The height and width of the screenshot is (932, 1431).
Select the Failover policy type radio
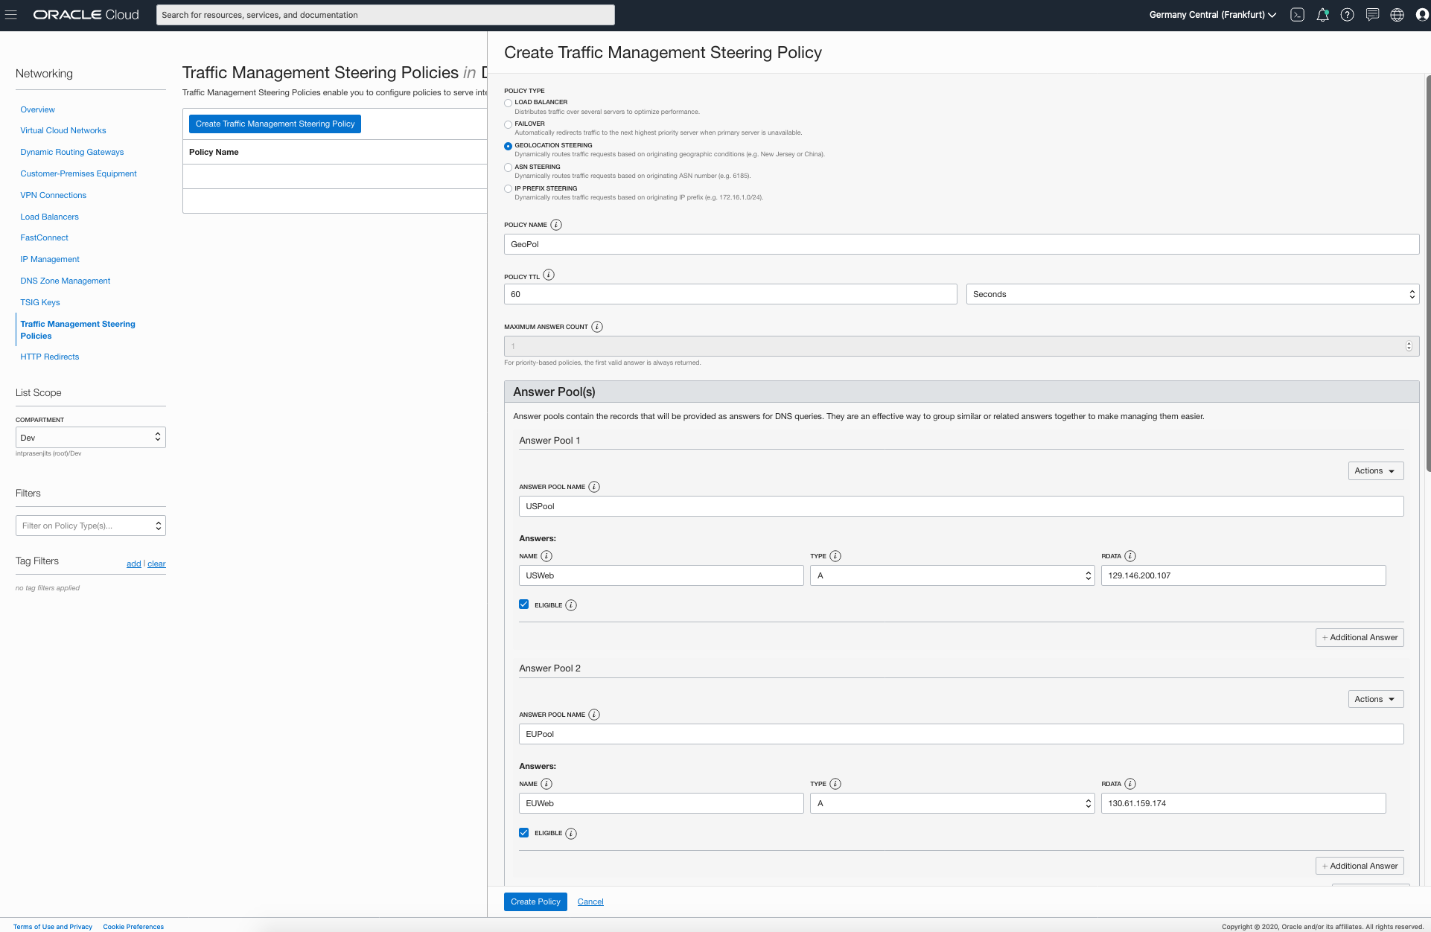pyautogui.click(x=508, y=124)
